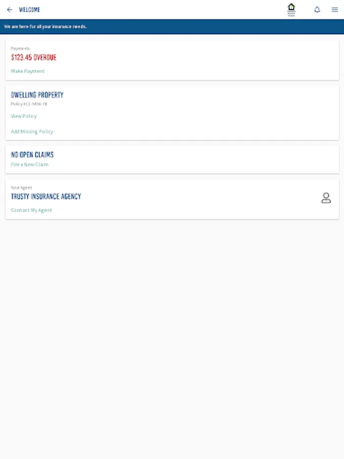This screenshot has height=459, width=344.
Task: Open Contact My Agent link
Action: point(31,210)
